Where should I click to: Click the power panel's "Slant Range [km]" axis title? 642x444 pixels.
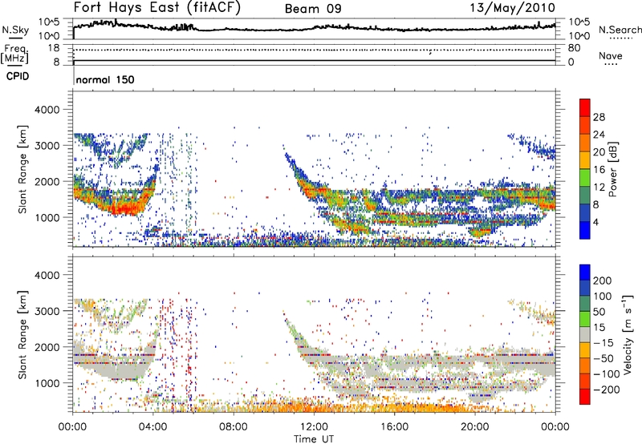[22, 169]
